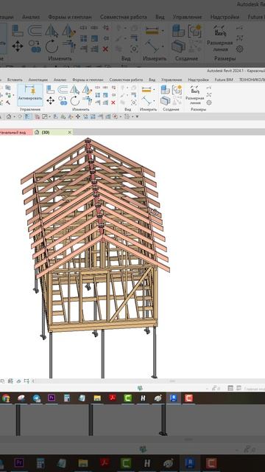Click move arrows icon in quick access toolbar
The image size is (265, 472).
(x=78, y=117)
